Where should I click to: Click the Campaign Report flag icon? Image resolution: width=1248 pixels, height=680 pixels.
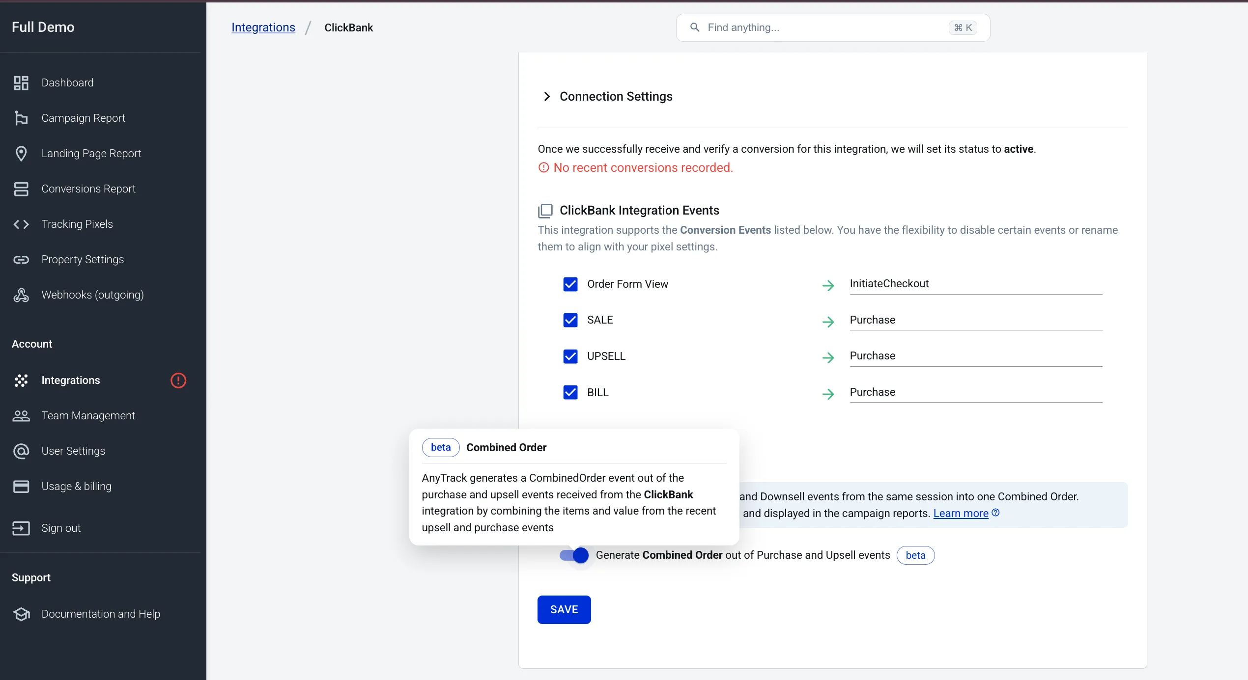point(21,118)
